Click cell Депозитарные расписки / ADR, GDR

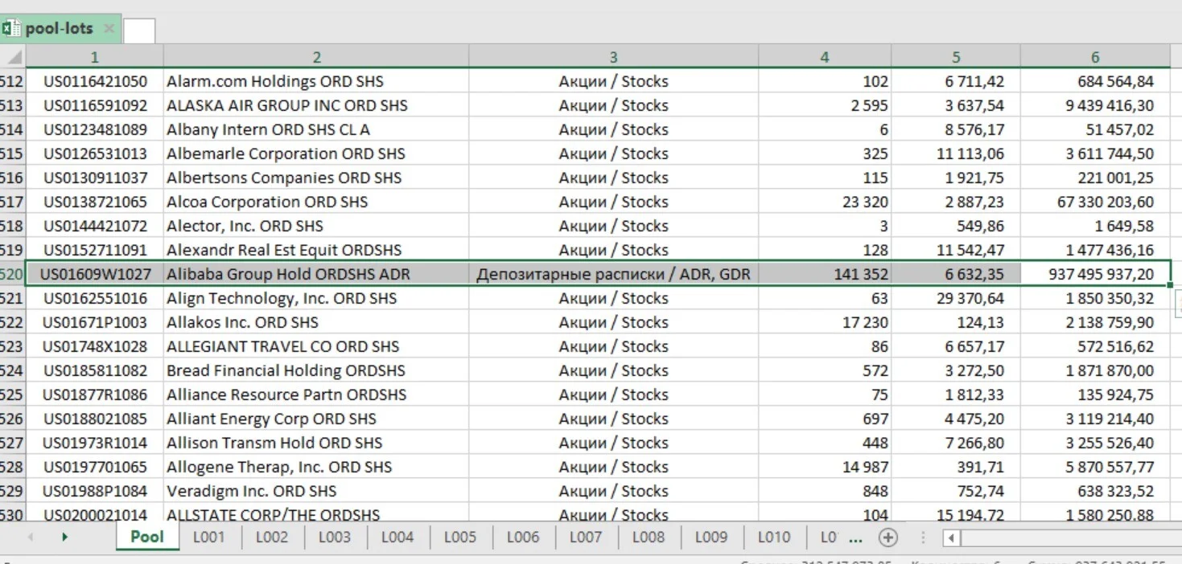point(613,274)
